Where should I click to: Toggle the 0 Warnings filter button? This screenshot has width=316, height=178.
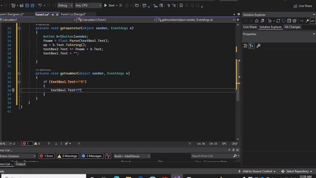[68, 156]
